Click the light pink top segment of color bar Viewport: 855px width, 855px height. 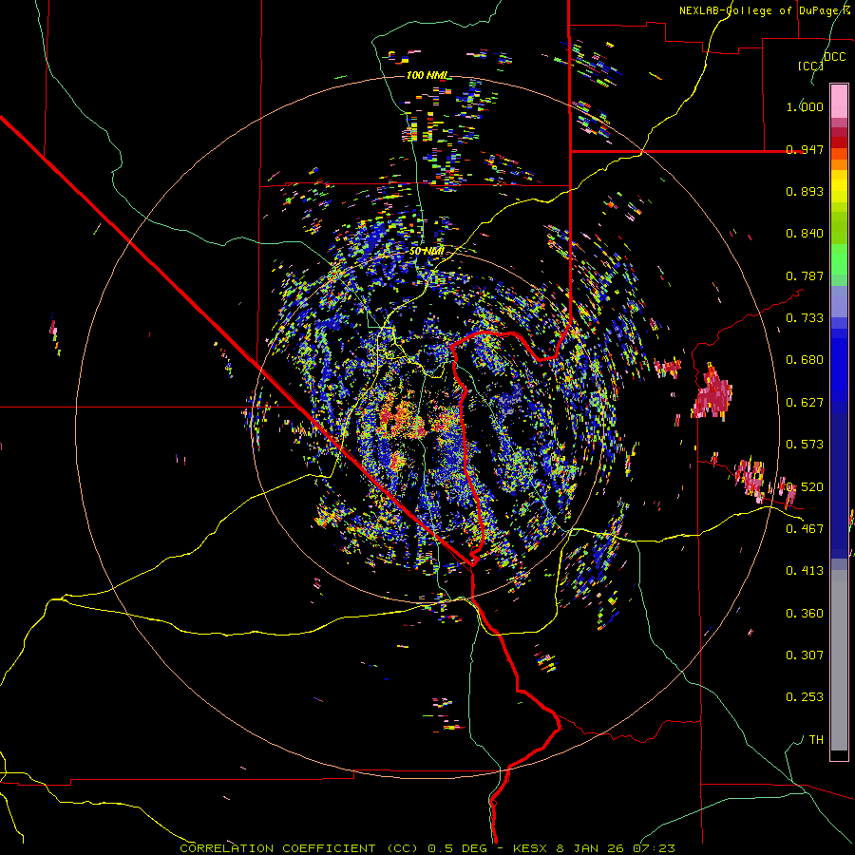839,101
